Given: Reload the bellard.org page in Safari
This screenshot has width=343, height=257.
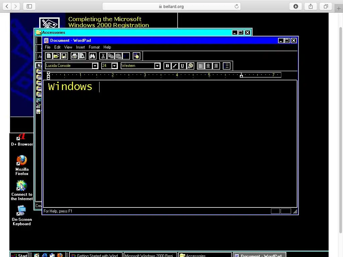Looking at the screenshot, I should click(236, 6).
